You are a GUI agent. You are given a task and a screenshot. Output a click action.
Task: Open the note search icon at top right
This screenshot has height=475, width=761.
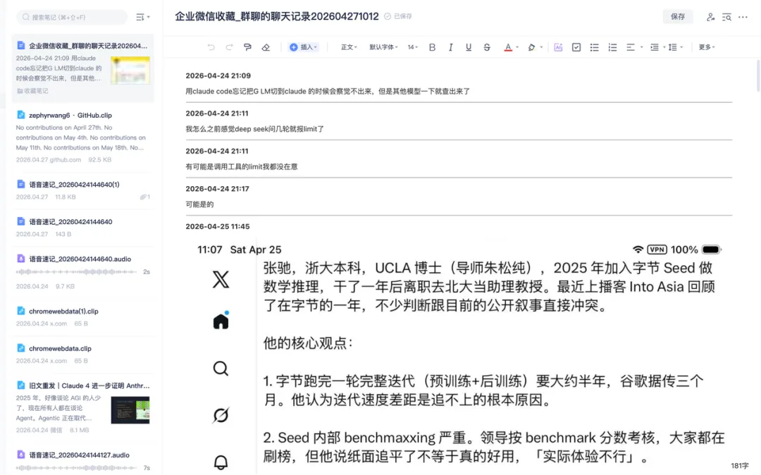[726, 17]
